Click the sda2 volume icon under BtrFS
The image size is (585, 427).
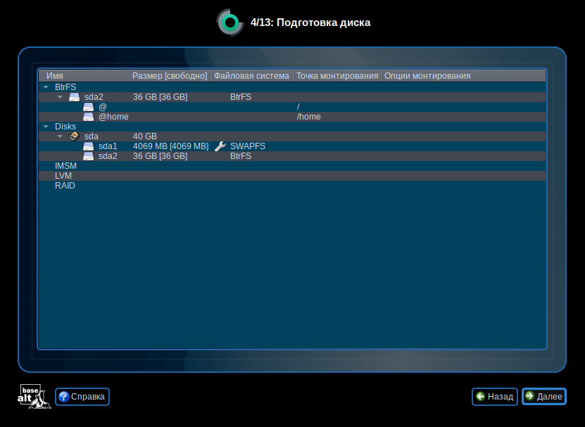click(74, 97)
